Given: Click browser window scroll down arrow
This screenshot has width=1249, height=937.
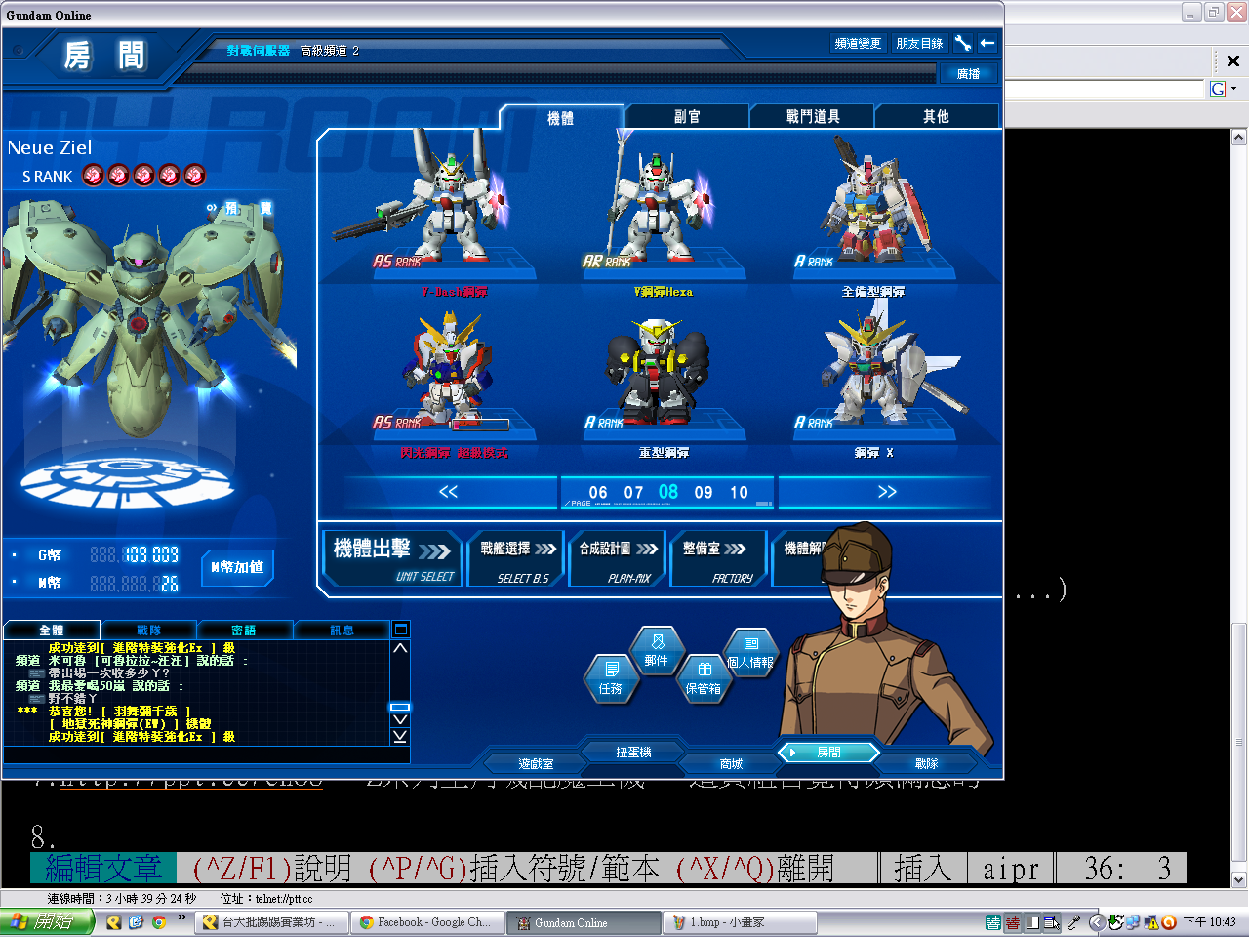Looking at the screenshot, I should point(1239,879).
